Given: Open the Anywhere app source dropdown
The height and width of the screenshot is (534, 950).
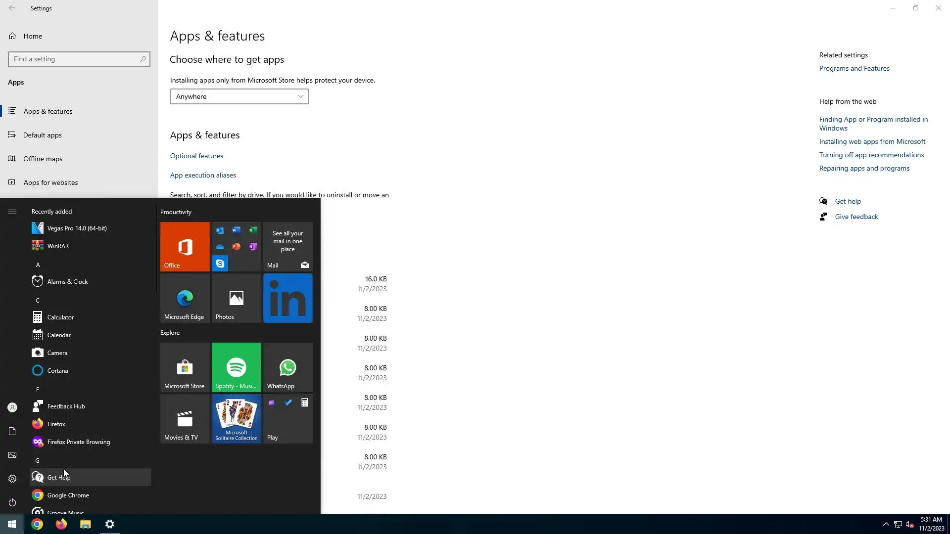Looking at the screenshot, I should [x=239, y=96].
